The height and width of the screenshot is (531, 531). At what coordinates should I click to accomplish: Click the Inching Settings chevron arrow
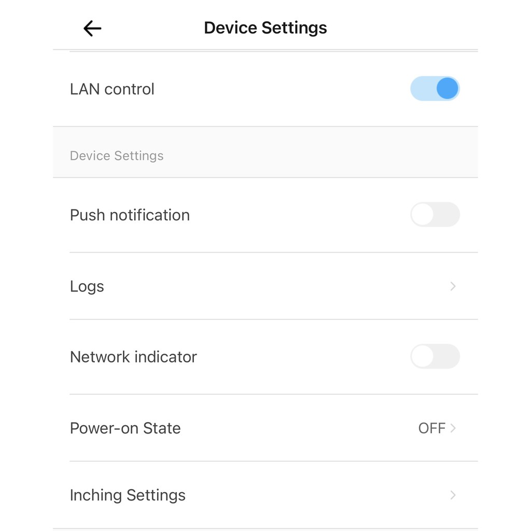453,495
